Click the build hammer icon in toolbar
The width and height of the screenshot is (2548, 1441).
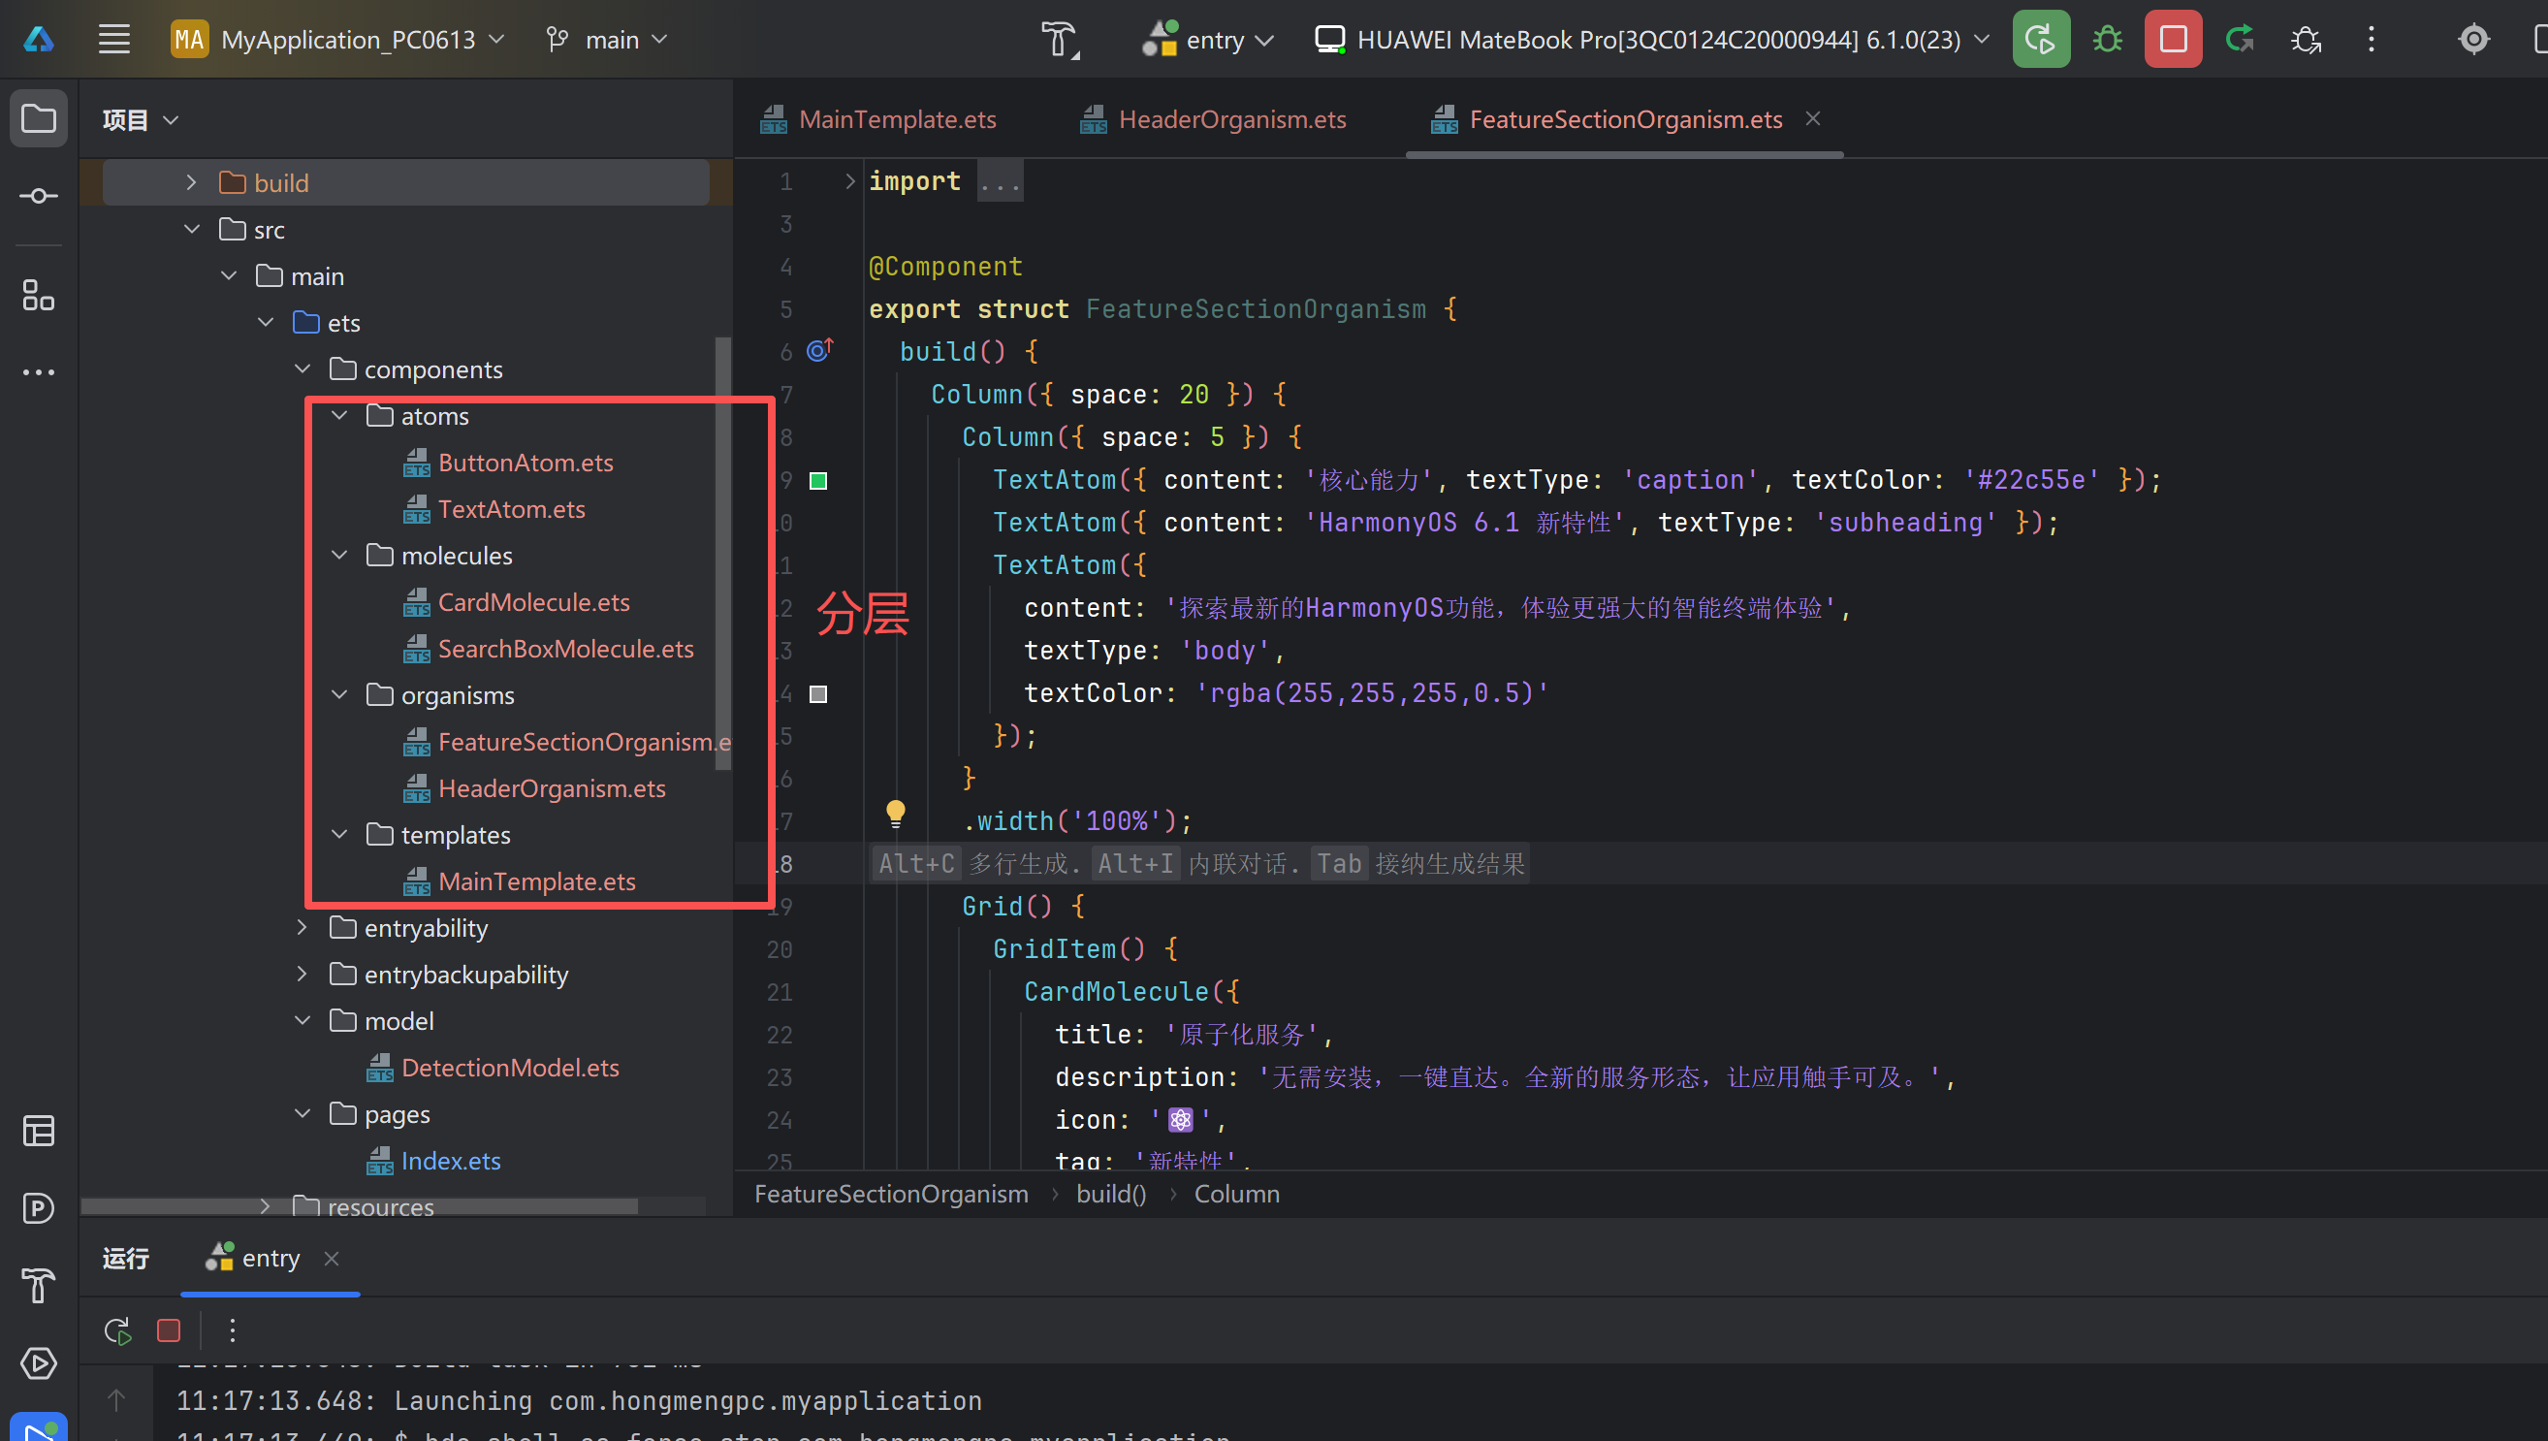coord(1060,40)
